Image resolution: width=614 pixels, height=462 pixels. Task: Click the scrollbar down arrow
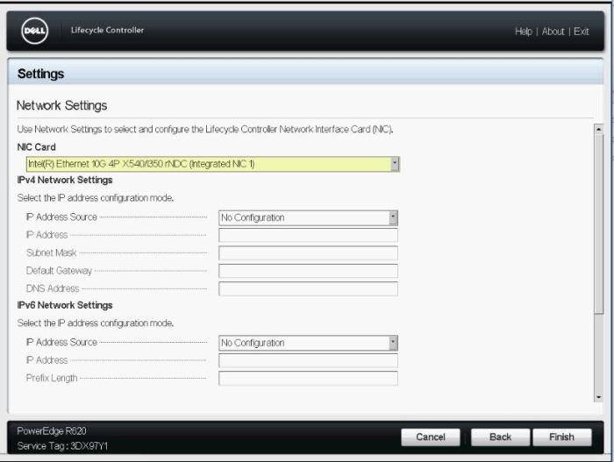(x=599, y=406)
